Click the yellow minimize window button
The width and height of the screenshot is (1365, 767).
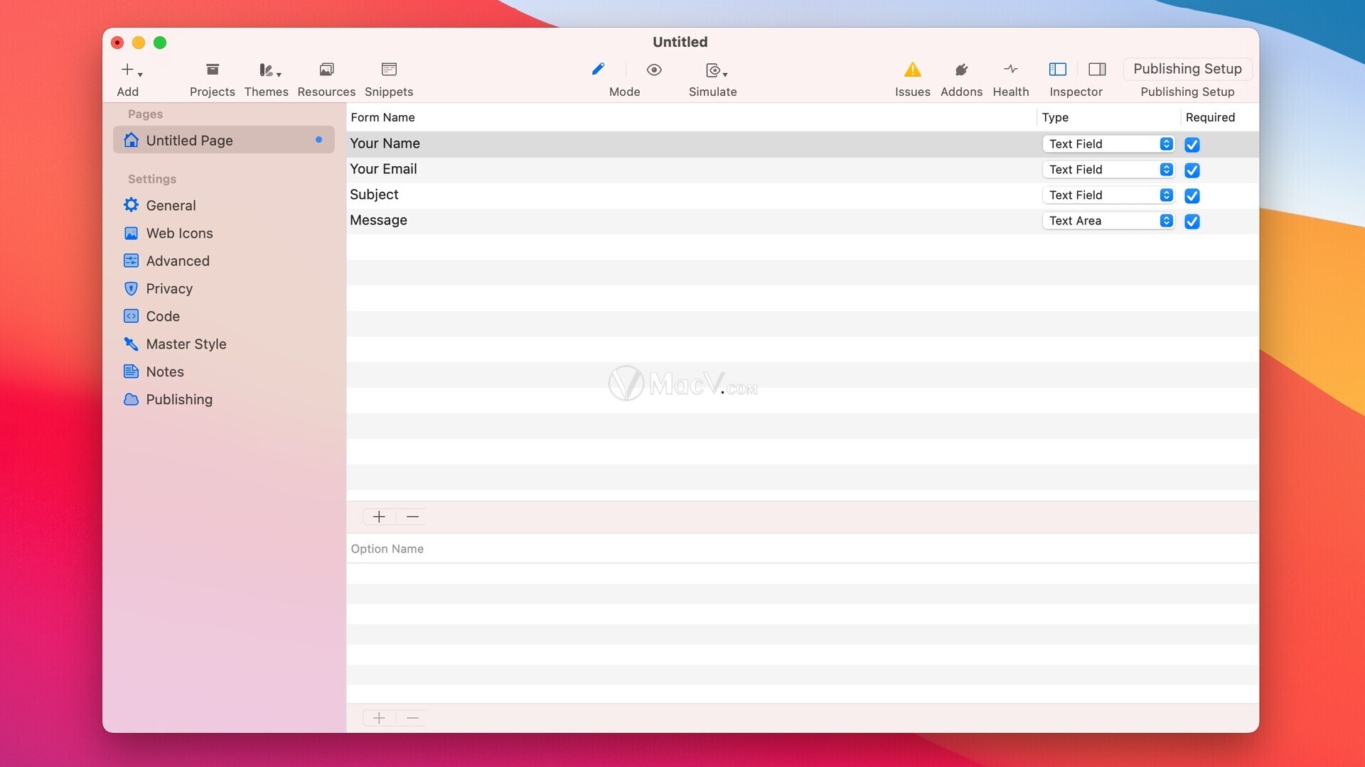tap(139, 43)
